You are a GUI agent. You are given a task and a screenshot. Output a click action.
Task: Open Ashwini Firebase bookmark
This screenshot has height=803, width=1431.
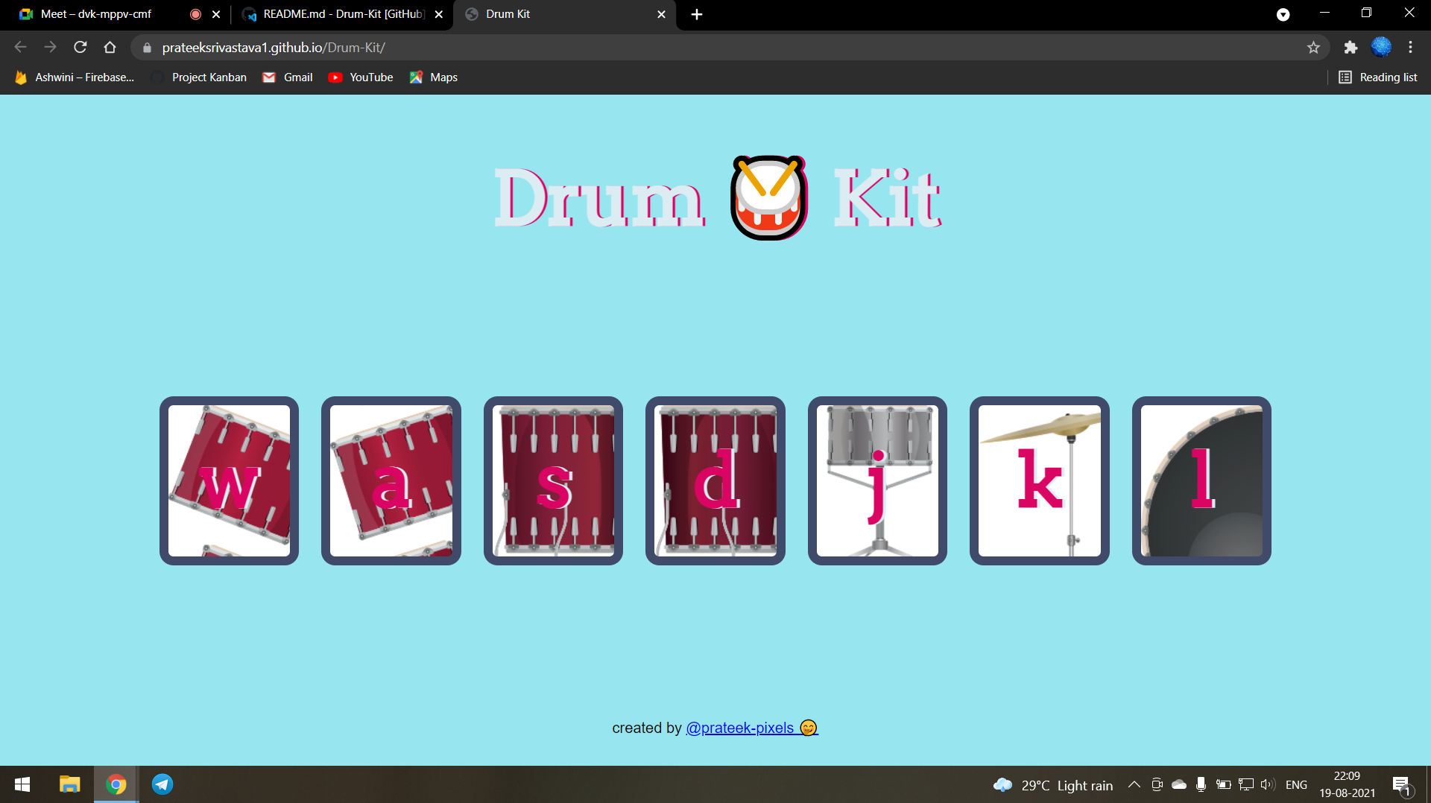pos(75,77)
